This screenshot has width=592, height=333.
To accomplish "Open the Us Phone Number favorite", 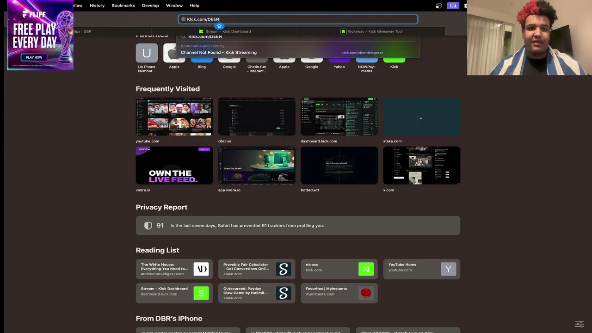I will (147, 53).
